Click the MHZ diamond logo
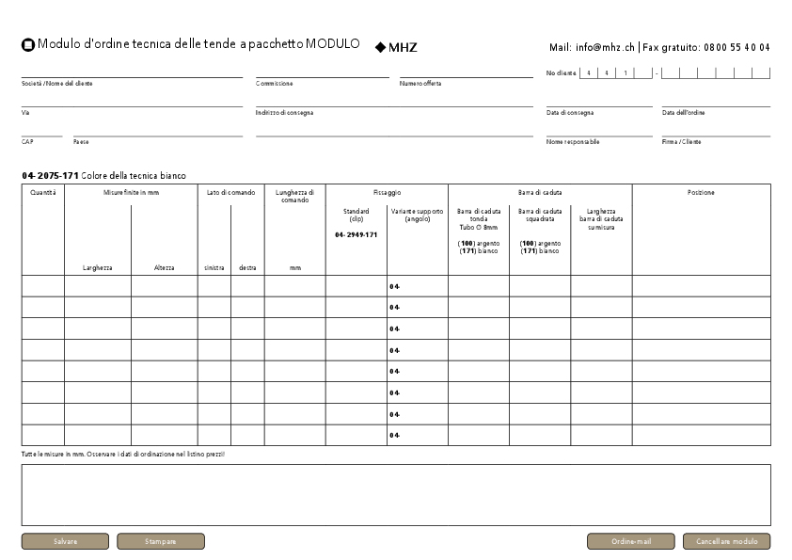Image resolution: width=792 pixels, height=560 pixels. [x=396, y=46]
